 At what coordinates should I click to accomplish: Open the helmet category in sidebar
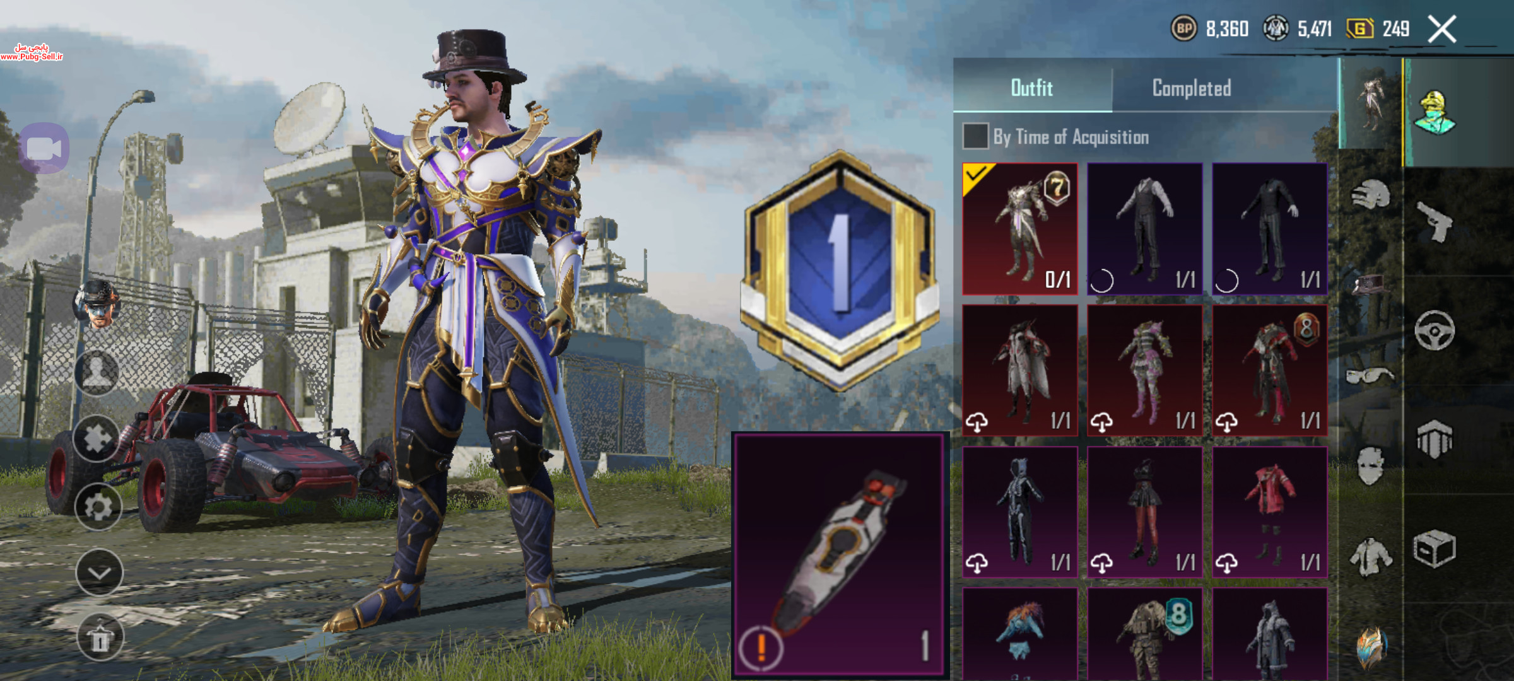(x=1370, y=195)
